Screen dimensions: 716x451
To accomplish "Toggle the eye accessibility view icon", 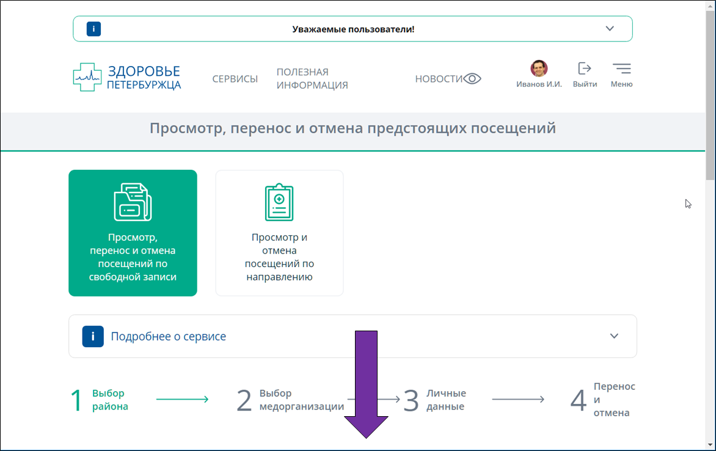I will point(472,79).
